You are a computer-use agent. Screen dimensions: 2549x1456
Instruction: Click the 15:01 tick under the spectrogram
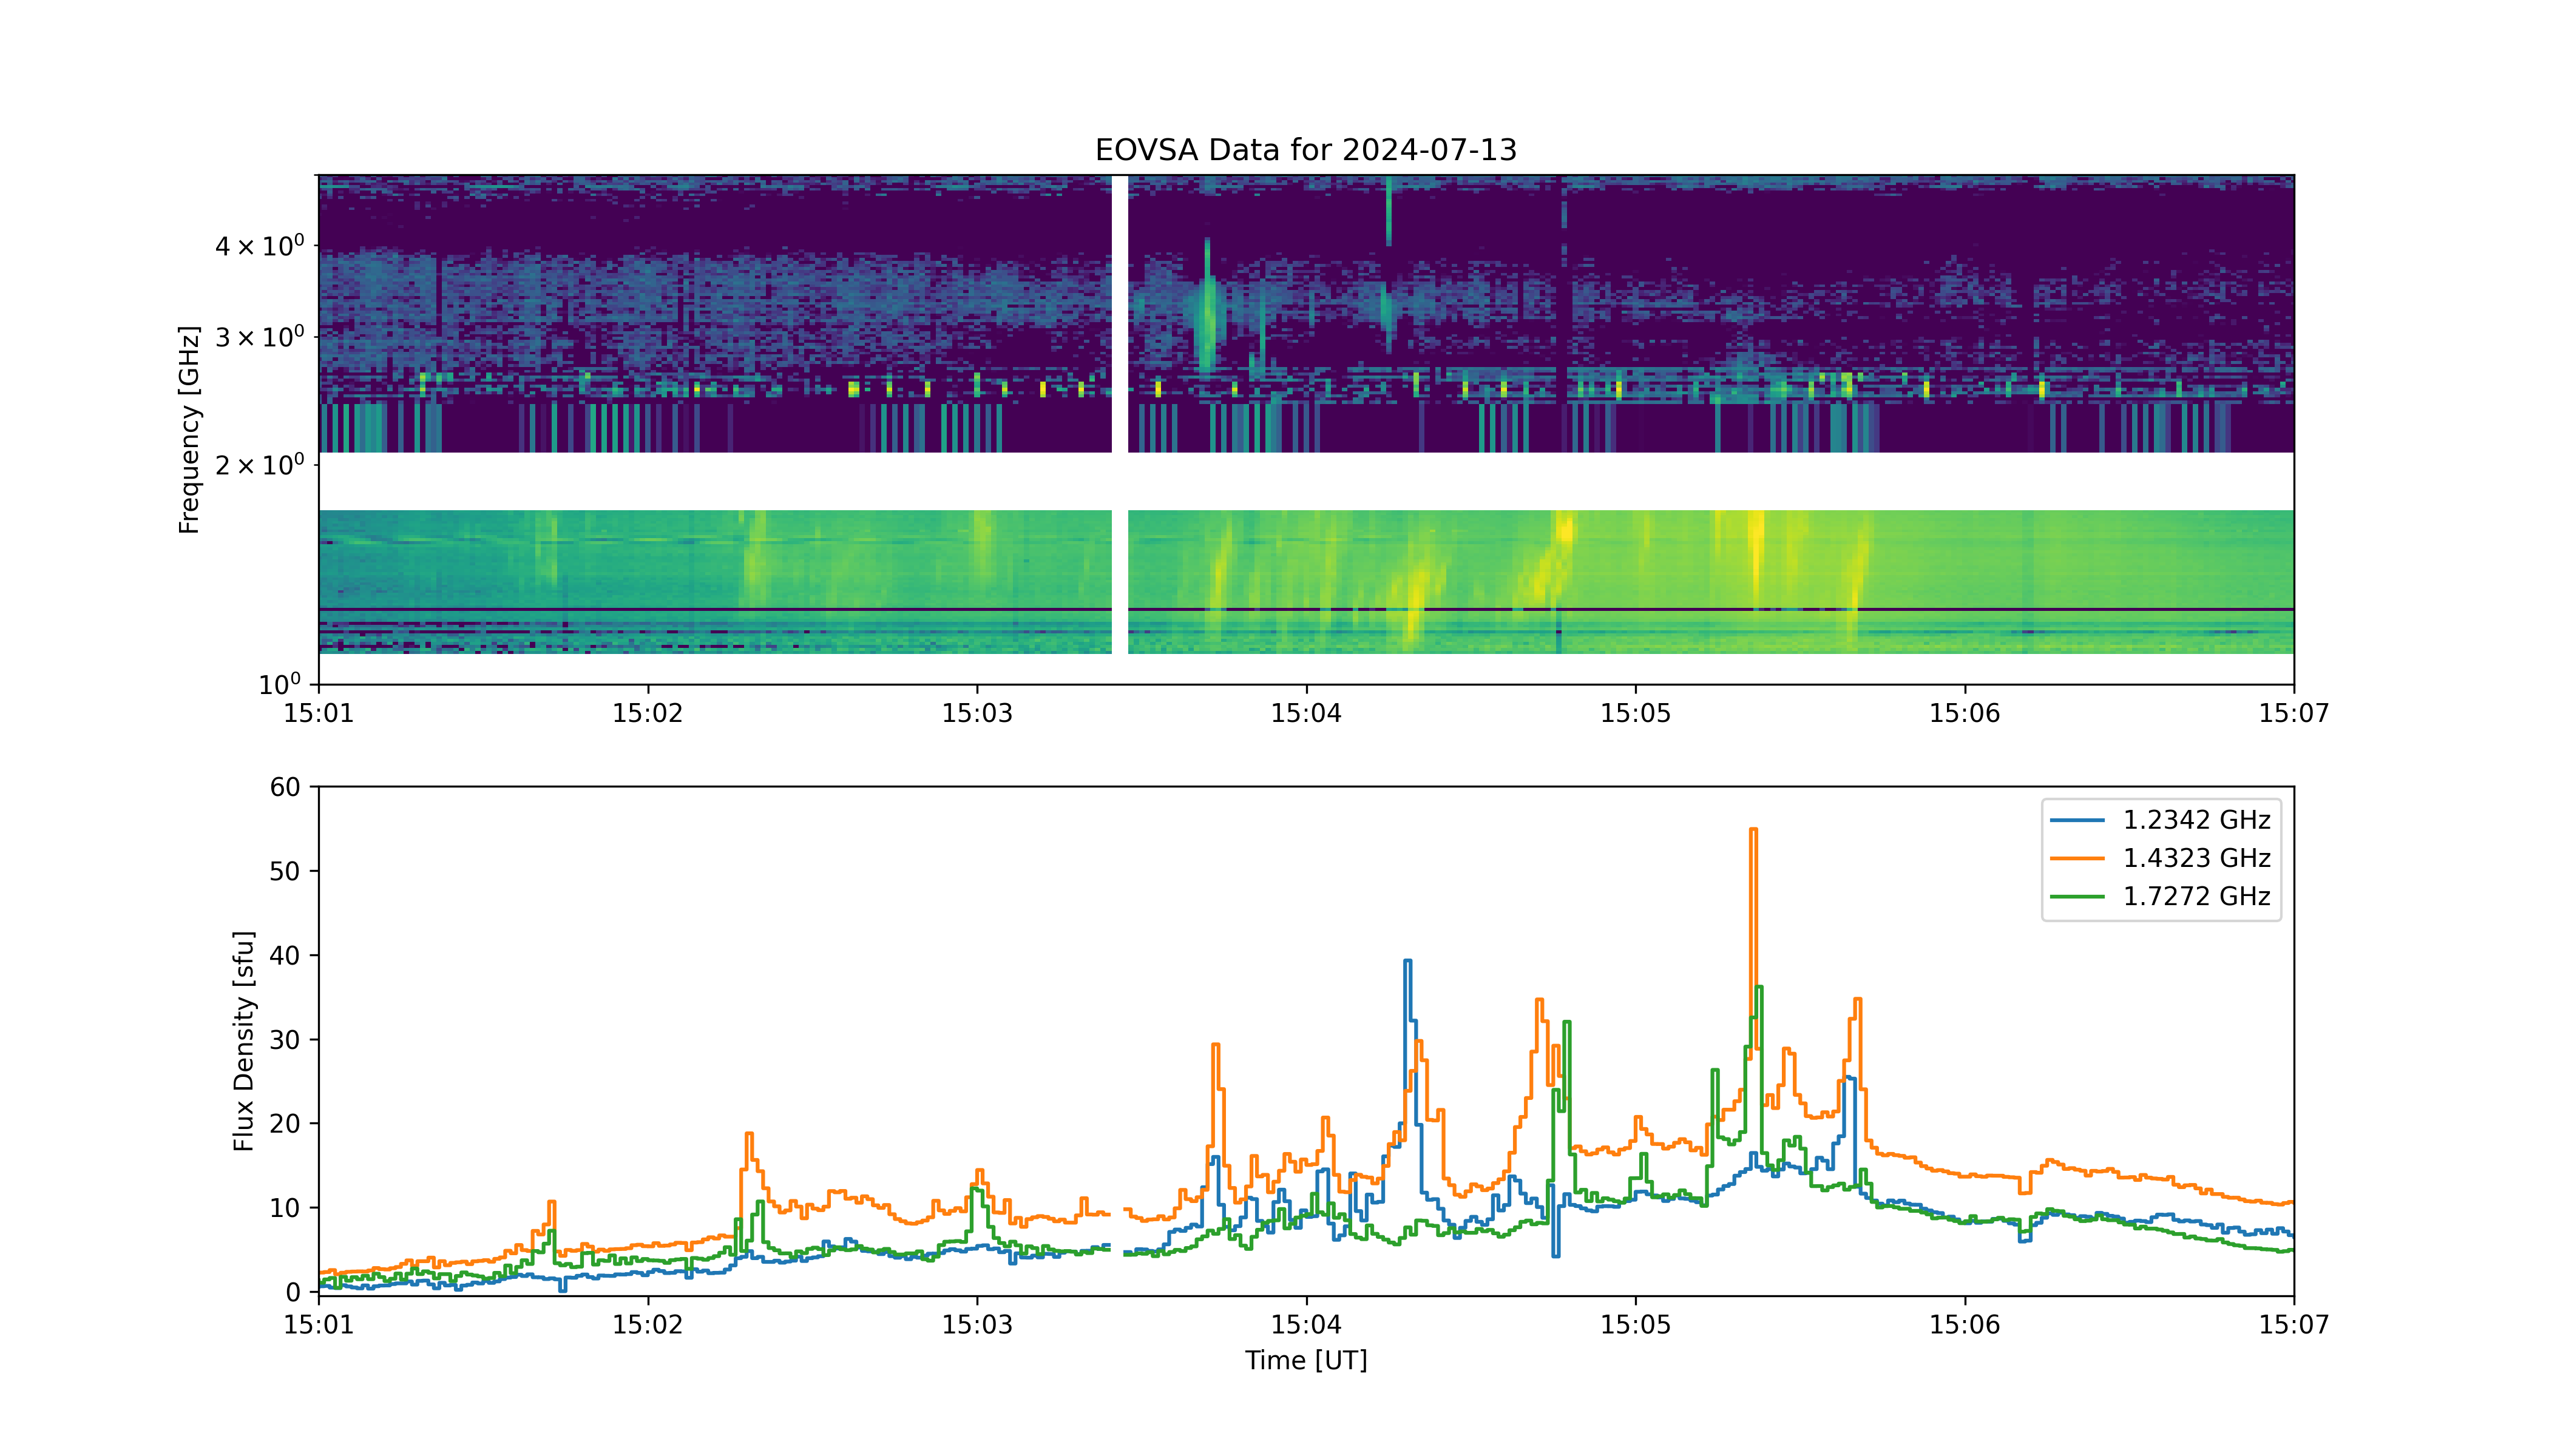318,714
